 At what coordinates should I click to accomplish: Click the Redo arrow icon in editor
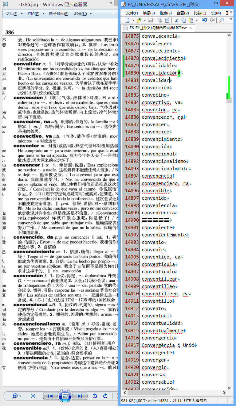tap(212, 20)
